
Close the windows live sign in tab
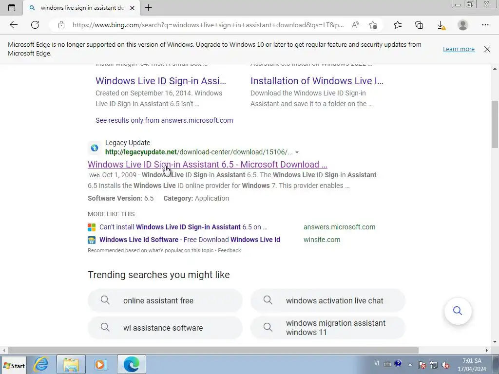[133, 8]
